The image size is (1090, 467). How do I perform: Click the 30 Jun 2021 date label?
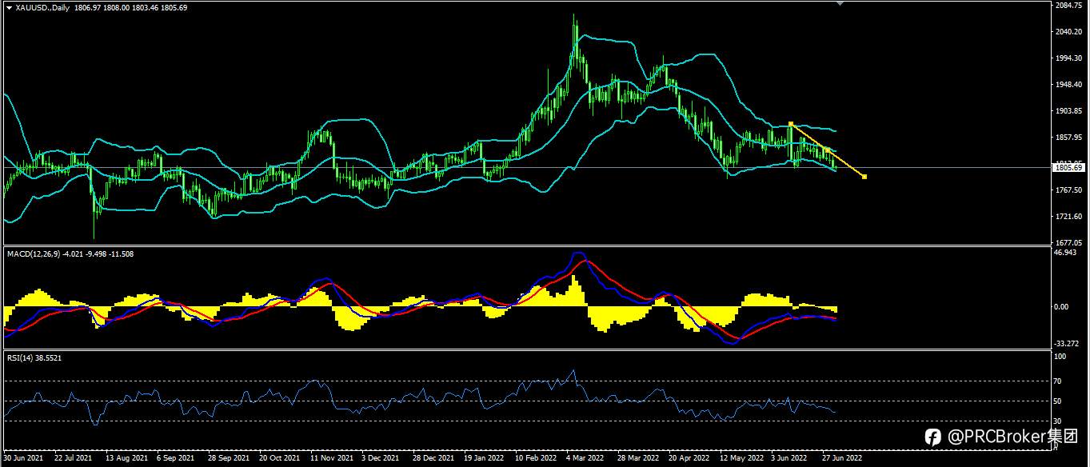pos(23,459)
